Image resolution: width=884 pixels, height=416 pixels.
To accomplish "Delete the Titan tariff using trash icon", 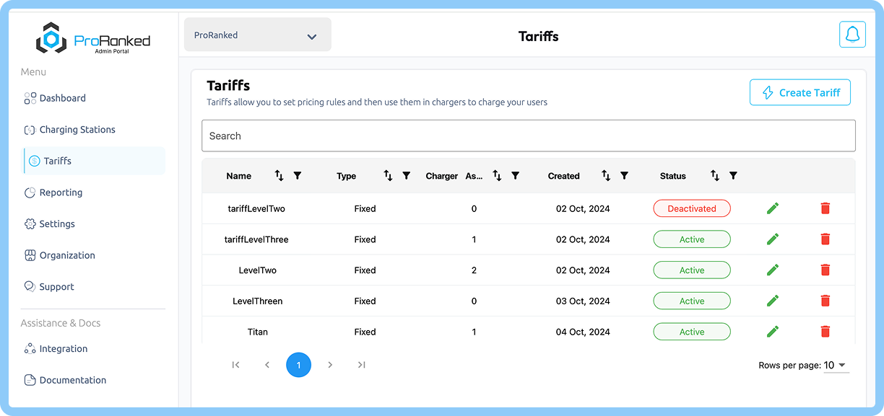I will pos(825,332).
